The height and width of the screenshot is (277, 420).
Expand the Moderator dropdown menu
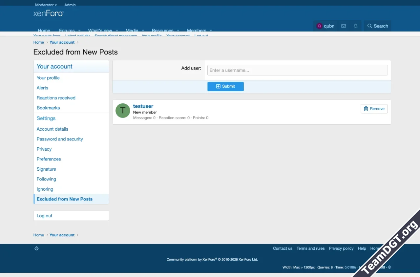(46, 5)
